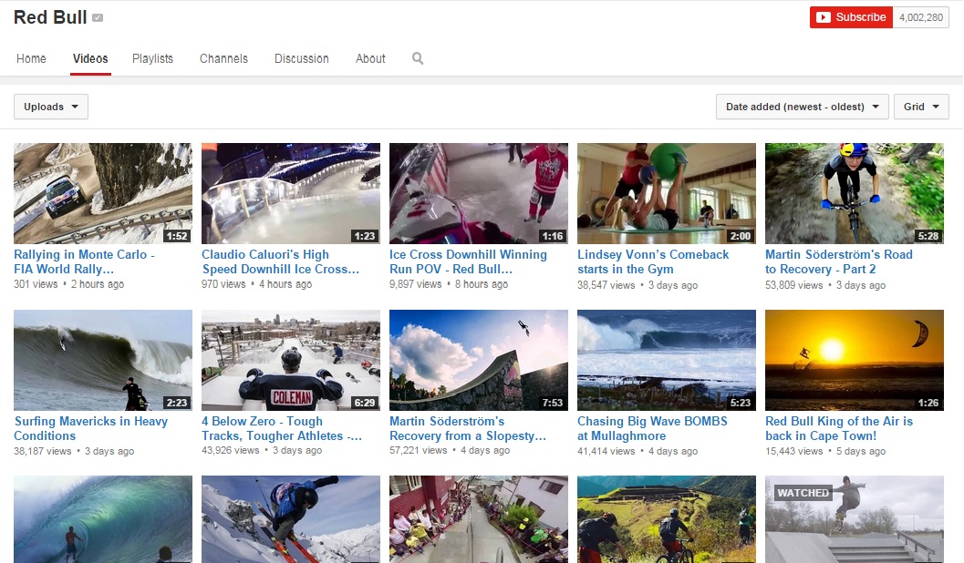Open Surfing Mavericks video thumbnail
This screenshot has width=964, height=563.
103,360
